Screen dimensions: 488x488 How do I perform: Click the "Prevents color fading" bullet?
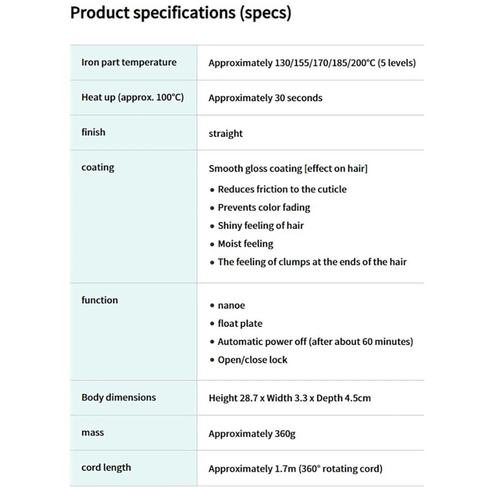[264, 207]
